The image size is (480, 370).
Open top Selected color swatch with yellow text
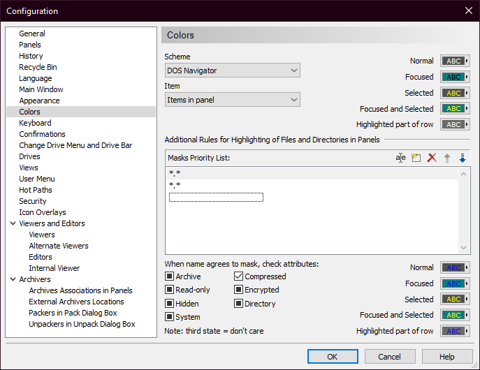click(455, 93)
